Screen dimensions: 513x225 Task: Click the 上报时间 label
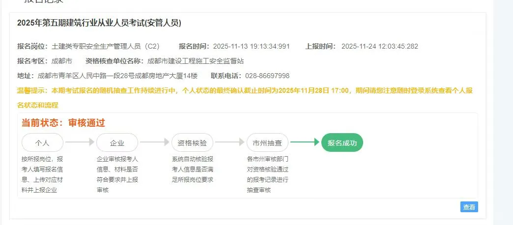click(321, 47)
